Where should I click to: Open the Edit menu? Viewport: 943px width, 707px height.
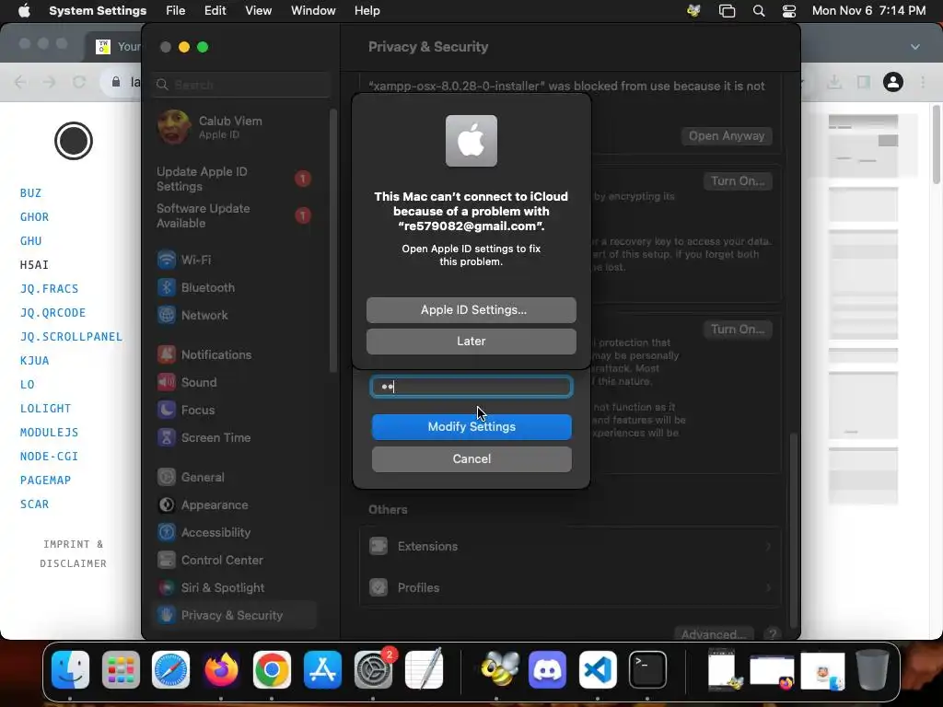[215, 11]
